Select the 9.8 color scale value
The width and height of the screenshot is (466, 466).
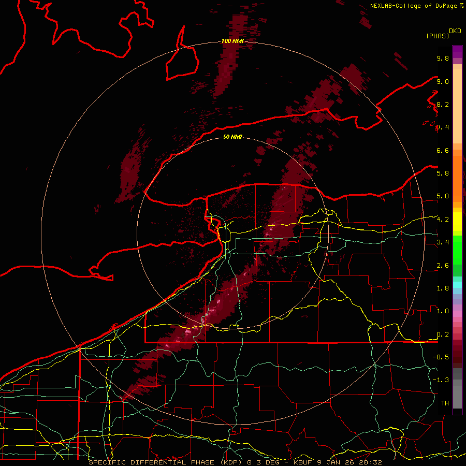coord(443,58)
